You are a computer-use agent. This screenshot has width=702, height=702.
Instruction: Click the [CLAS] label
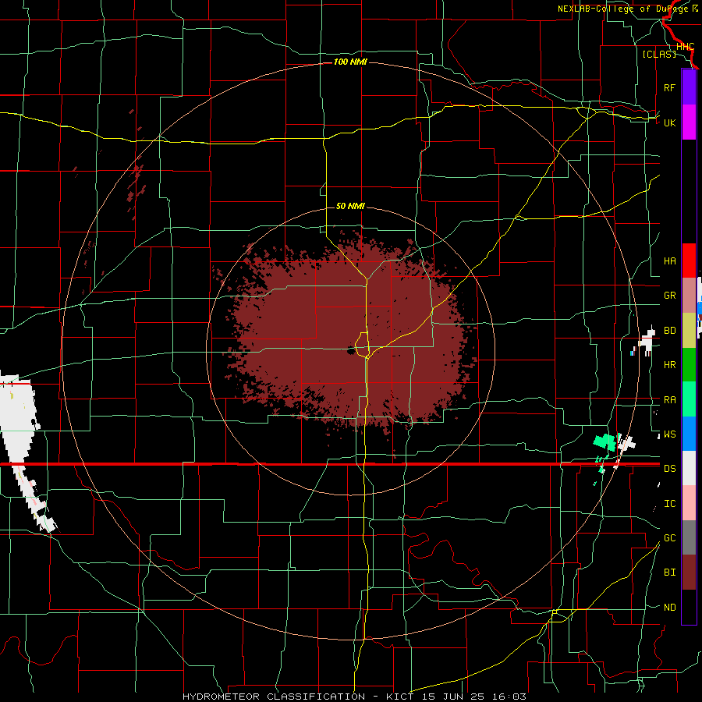point(659,54)
